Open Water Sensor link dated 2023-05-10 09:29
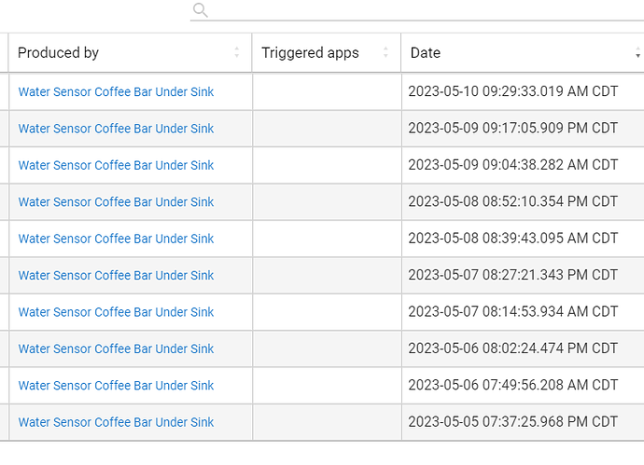 [x=116, y=92]
